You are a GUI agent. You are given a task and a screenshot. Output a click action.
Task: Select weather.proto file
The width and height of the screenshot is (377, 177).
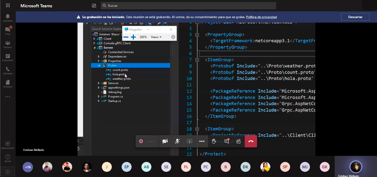click(122, 79)
